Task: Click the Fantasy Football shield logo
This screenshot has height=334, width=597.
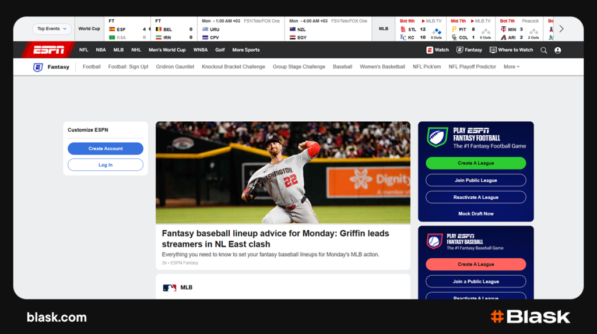Action: click(437, 137)
